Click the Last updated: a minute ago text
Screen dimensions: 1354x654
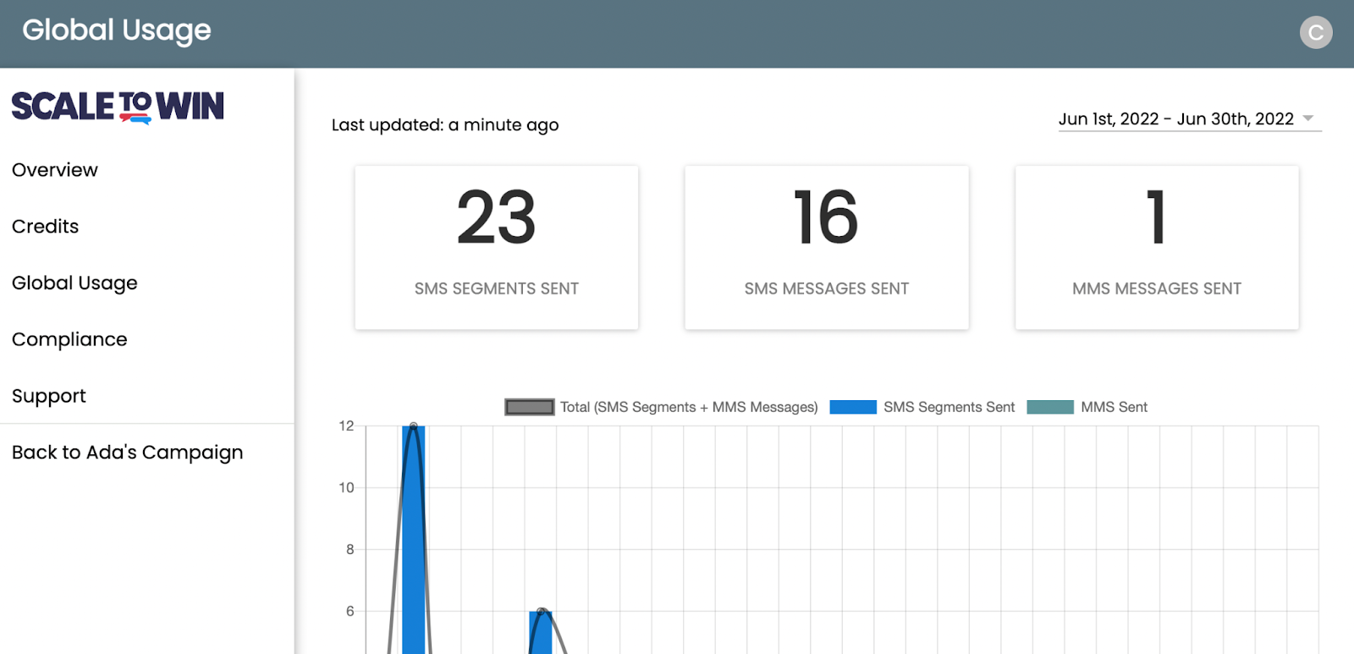point(445,125)
